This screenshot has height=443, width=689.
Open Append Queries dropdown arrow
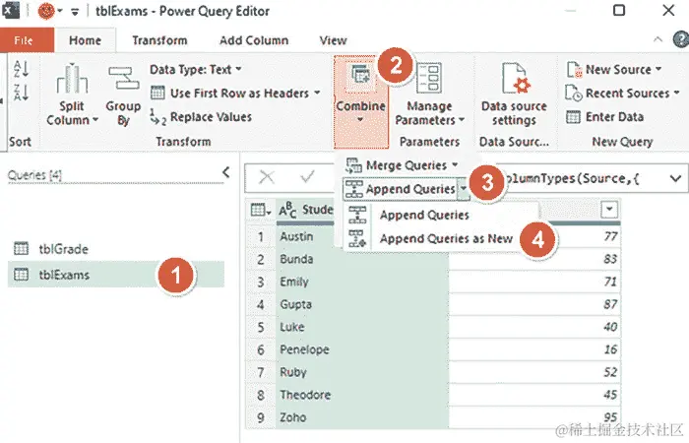[x=464, y=189]
